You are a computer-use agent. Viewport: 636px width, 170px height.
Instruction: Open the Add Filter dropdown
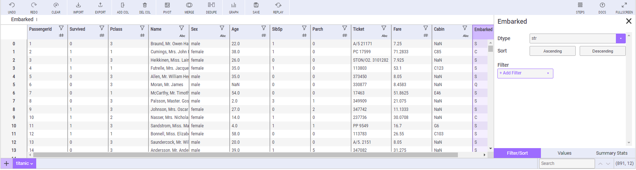(525, 73)
